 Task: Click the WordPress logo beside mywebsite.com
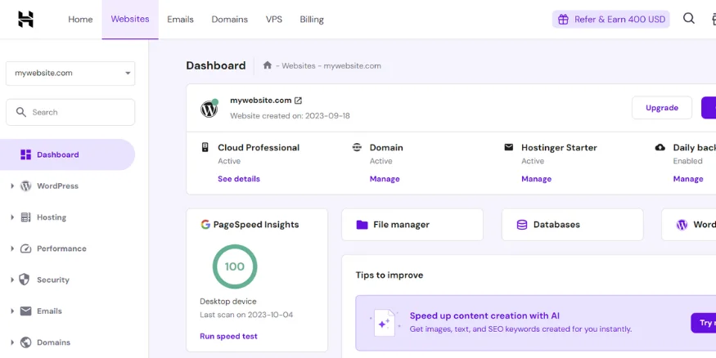coord(209,109)
